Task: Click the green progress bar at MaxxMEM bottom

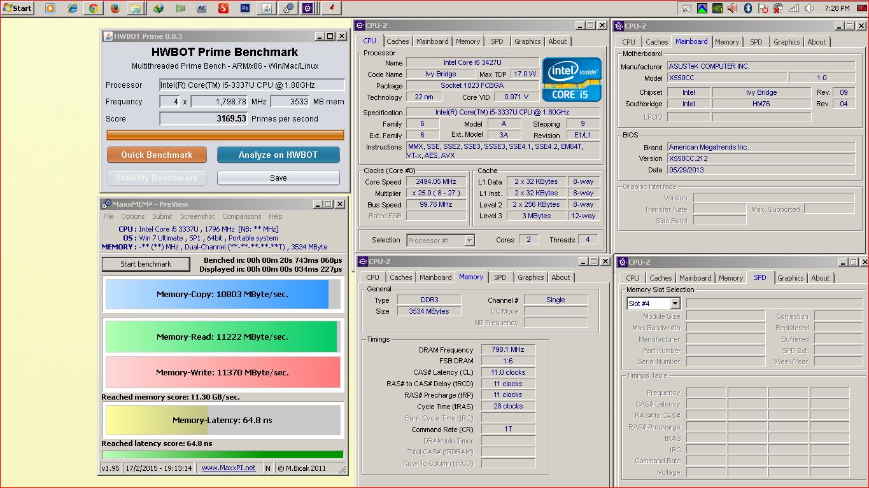Action: tap(223, 454)
